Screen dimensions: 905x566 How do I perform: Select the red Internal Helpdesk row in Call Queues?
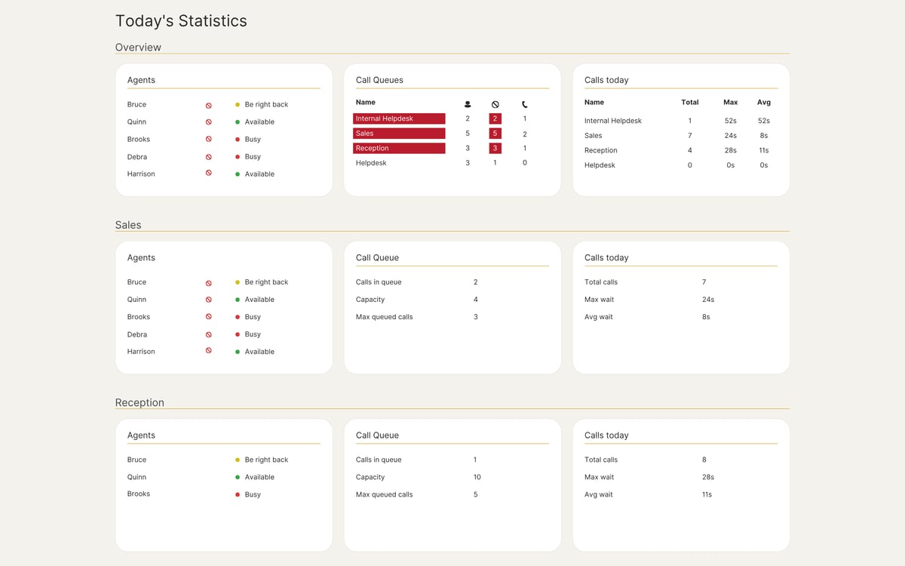click(x=399, y=118)
